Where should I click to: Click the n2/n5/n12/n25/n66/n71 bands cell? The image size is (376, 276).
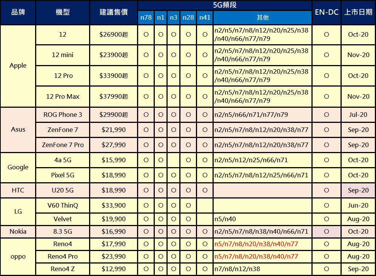(x=263, y=160)
